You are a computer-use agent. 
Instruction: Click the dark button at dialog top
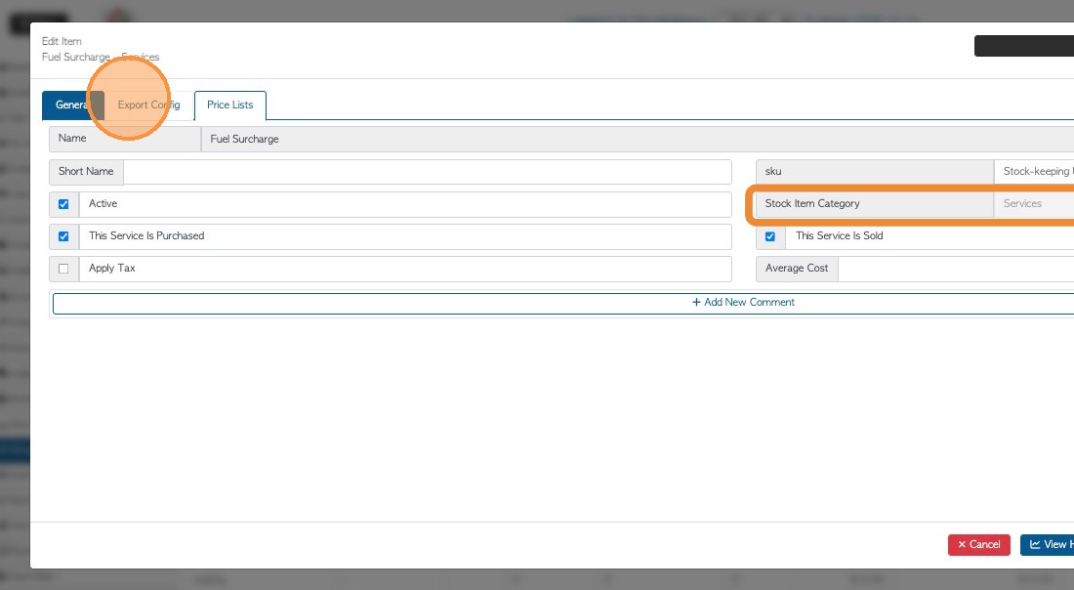1024,46
